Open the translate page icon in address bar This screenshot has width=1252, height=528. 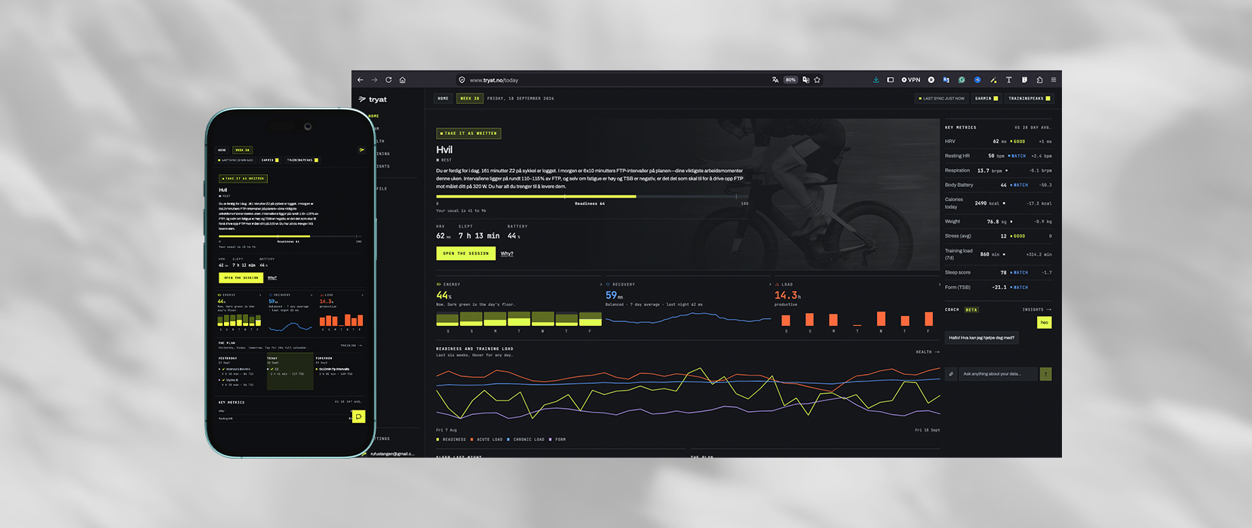pyautogui.click(x=775, y=80)
